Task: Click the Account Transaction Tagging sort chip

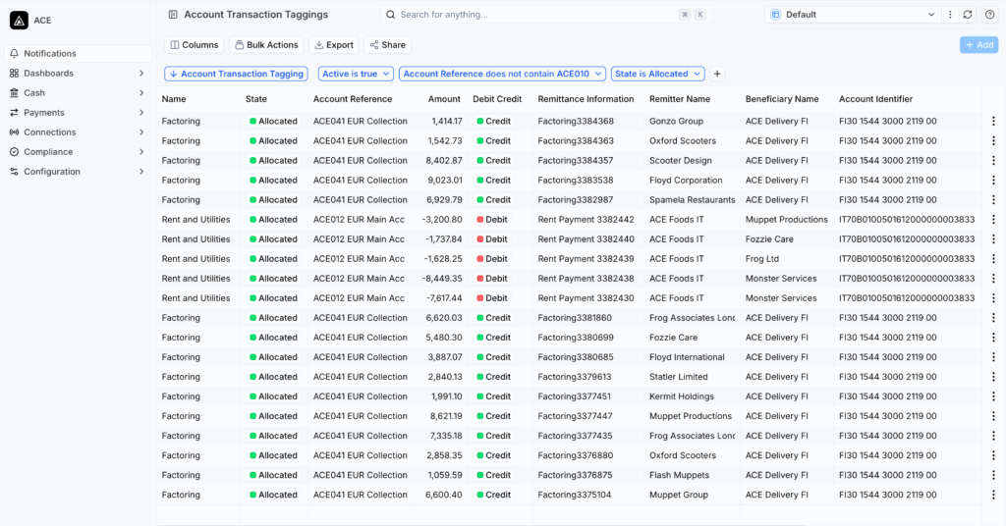Action: click(x=236, y=74)
